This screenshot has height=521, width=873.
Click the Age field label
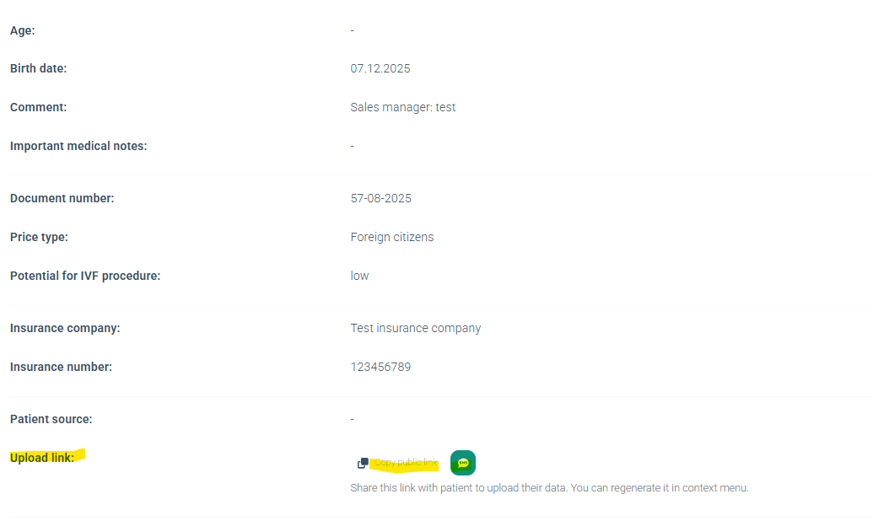point(23,30)
